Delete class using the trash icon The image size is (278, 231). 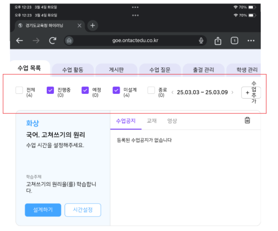point(247,121)
